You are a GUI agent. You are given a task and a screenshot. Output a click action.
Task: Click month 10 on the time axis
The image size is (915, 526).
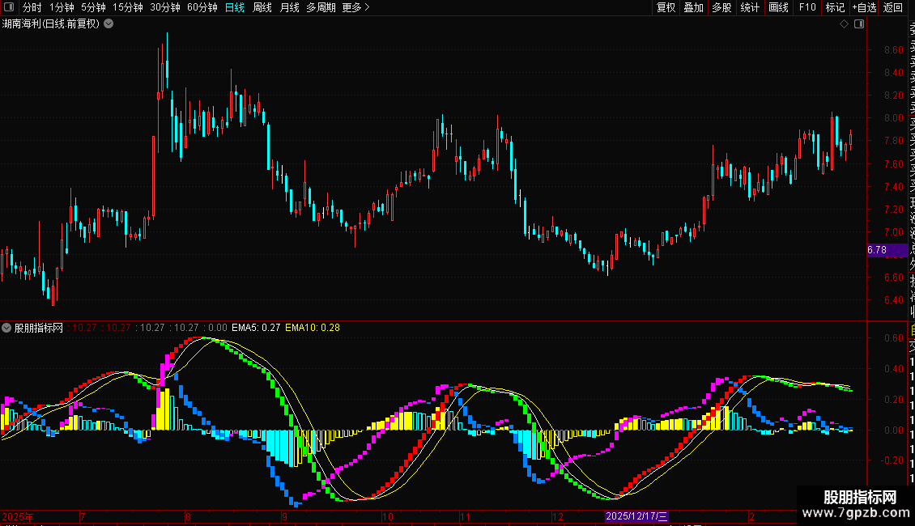tap(388, 516)
